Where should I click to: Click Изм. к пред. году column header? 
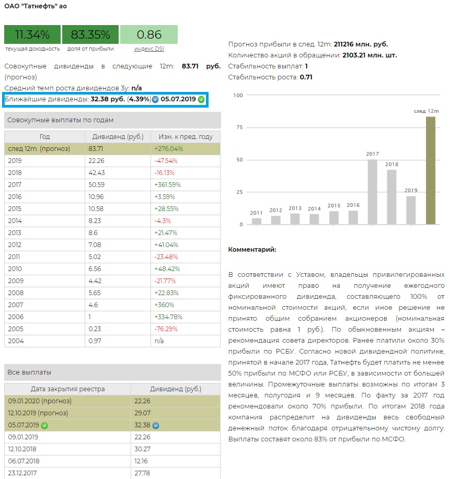point(185,137)
